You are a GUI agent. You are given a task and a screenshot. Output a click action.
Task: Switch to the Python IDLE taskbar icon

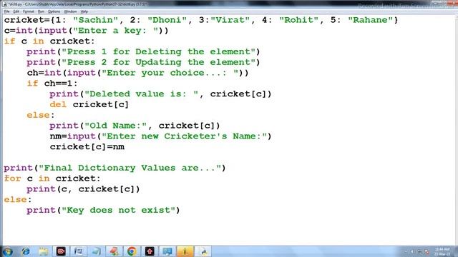(x=203, y=251)
